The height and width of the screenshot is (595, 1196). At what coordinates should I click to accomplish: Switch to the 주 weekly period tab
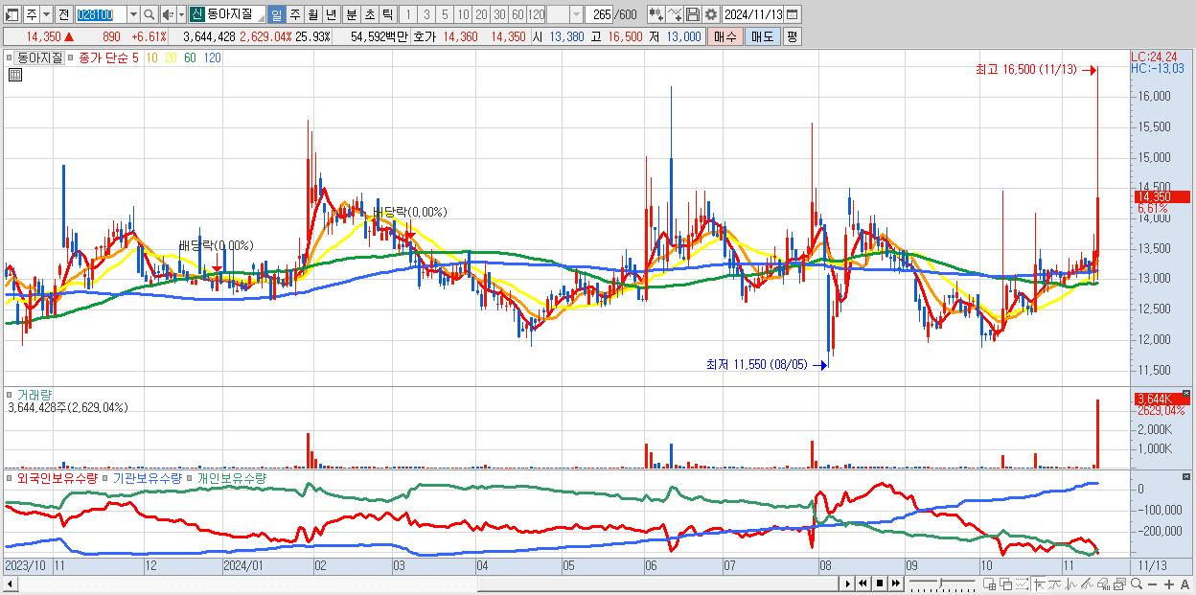tap(294, 14)
